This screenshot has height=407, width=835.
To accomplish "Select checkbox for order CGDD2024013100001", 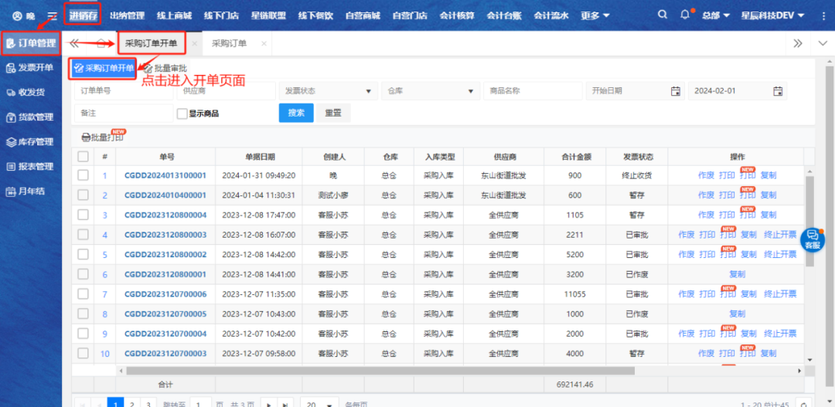I will 83,175.
